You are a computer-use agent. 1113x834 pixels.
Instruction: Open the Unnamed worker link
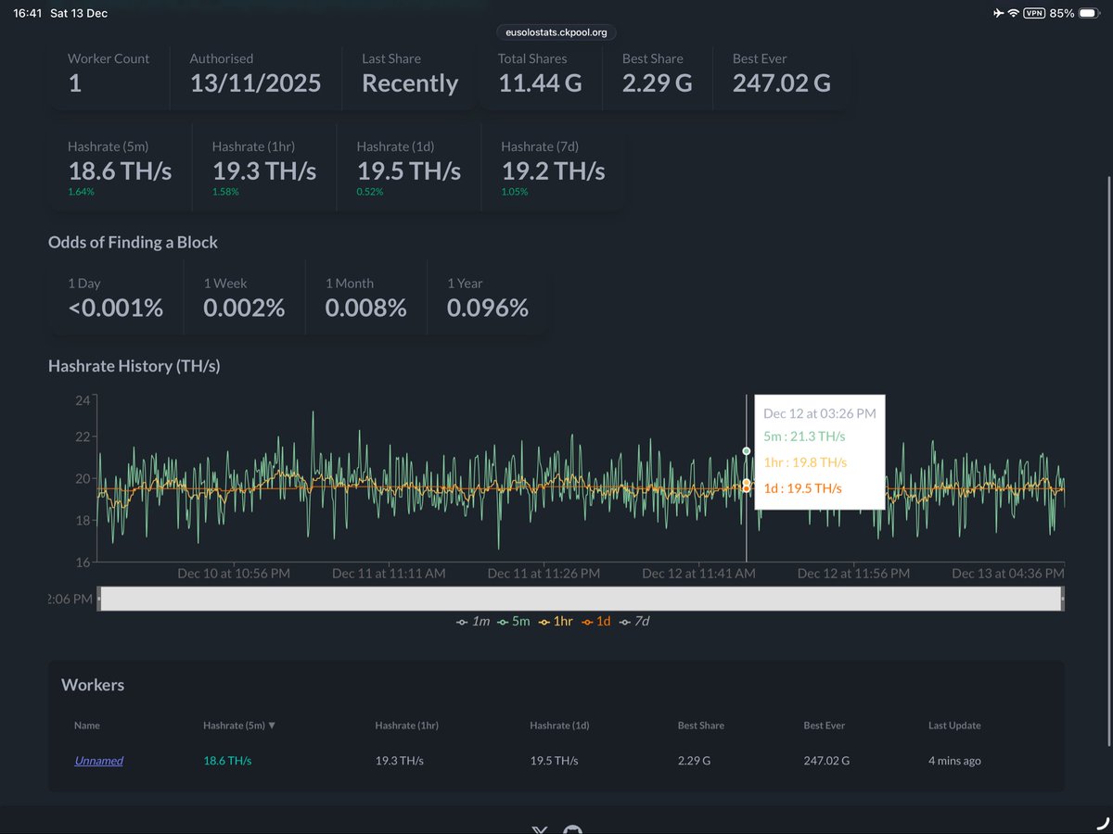(x=98, y=761)
